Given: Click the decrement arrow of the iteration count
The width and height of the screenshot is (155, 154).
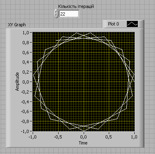Looking at the screenshot, I should (56, 16).
